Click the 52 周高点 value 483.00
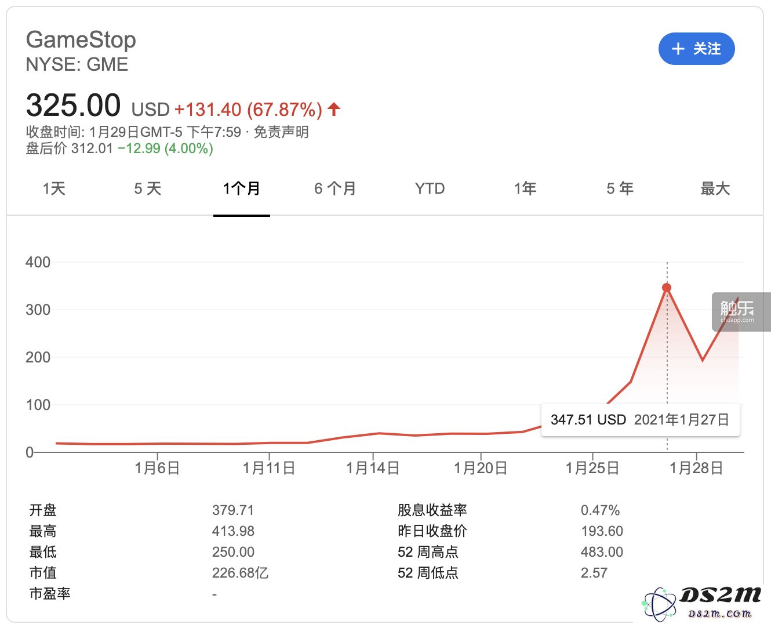Image resolution: width=771 pixels, height=624 pixels. coord(602,552)
